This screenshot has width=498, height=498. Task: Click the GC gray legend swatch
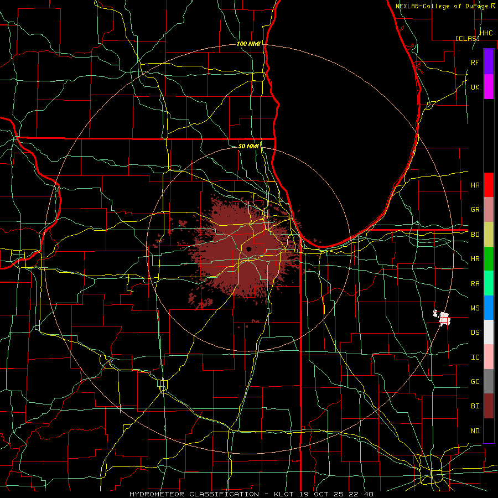point(489,381)
